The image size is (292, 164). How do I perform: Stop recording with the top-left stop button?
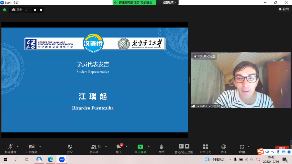coord(41,10)
